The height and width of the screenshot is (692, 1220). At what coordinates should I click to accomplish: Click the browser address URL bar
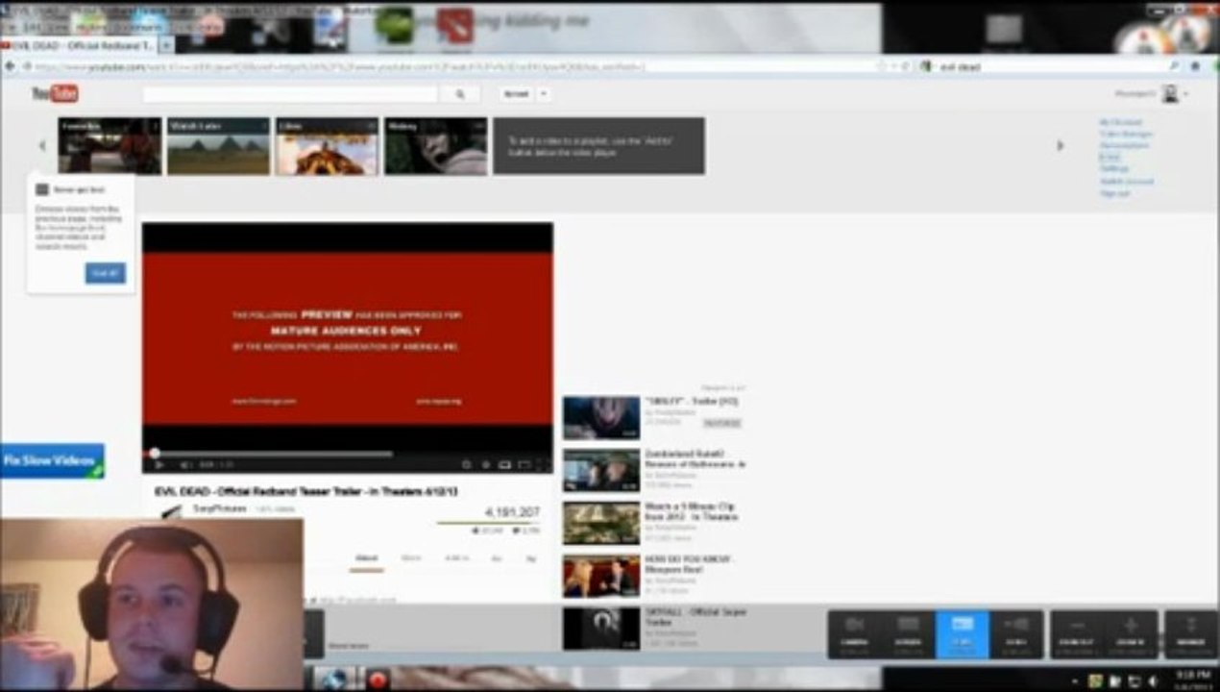click(451, 66)
